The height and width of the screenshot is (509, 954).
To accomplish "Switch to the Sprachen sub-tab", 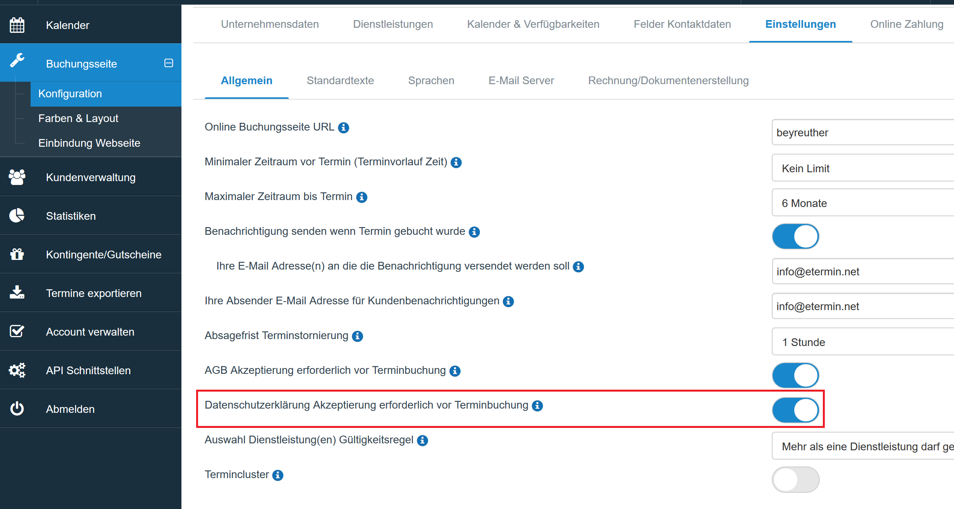I will point(431,80).
